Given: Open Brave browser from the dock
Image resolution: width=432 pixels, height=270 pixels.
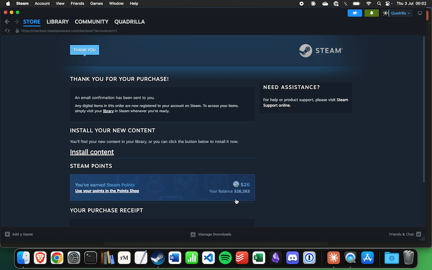Looking at the screenshot, I should pyautogui.click(x=40, y=258).
